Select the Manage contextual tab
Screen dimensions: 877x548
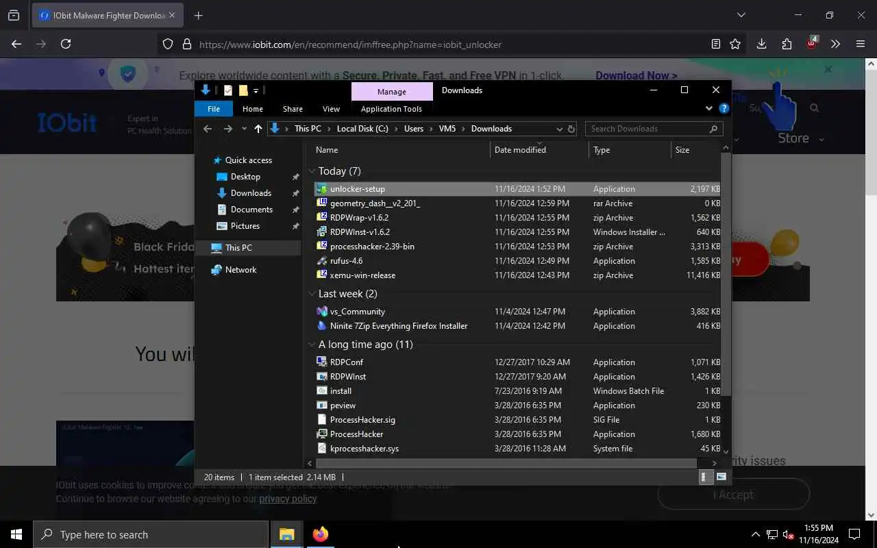(x=392, y=91)
